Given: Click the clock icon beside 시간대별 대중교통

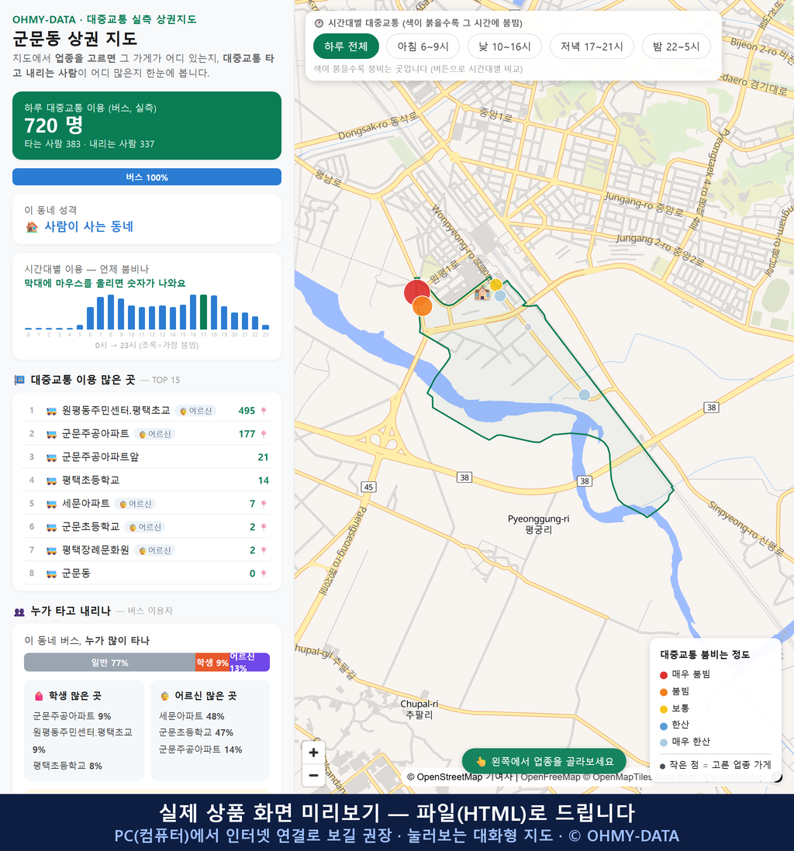Looking at the screenshot, I should click(319, 23).
